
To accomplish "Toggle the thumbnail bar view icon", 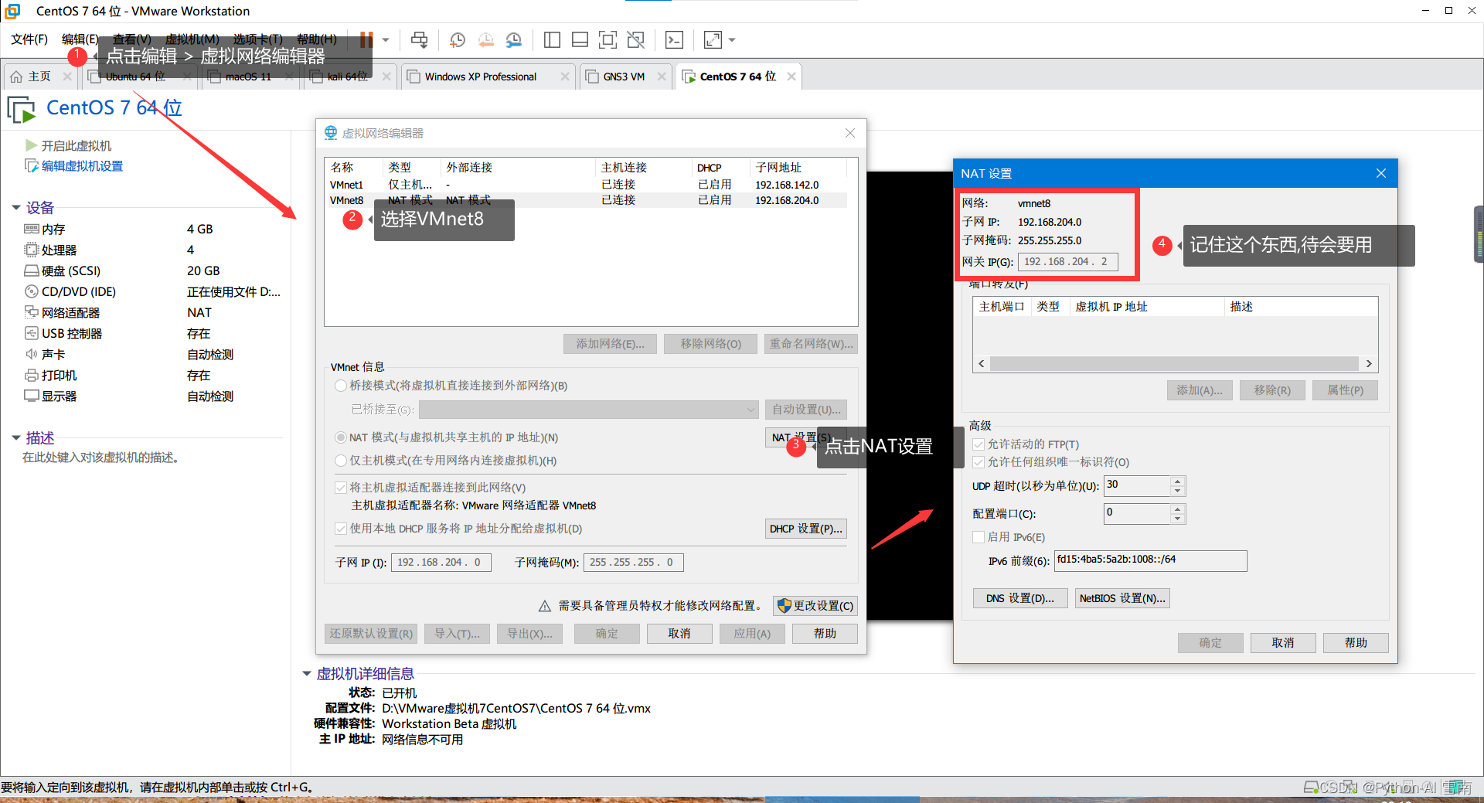I will 580,39.
